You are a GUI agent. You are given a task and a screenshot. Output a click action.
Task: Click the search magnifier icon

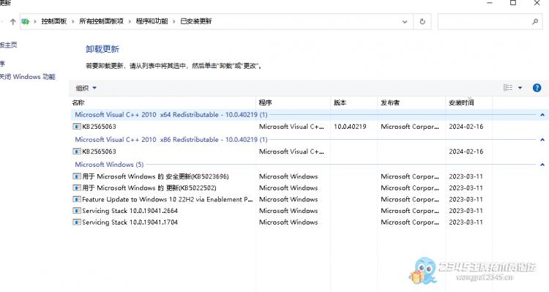(x=535, y=21)
